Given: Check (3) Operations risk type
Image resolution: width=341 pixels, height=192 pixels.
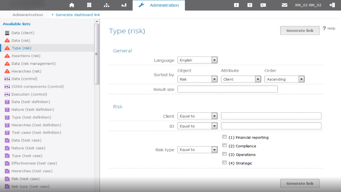Looking at the screenshot, I should (224, 154).
